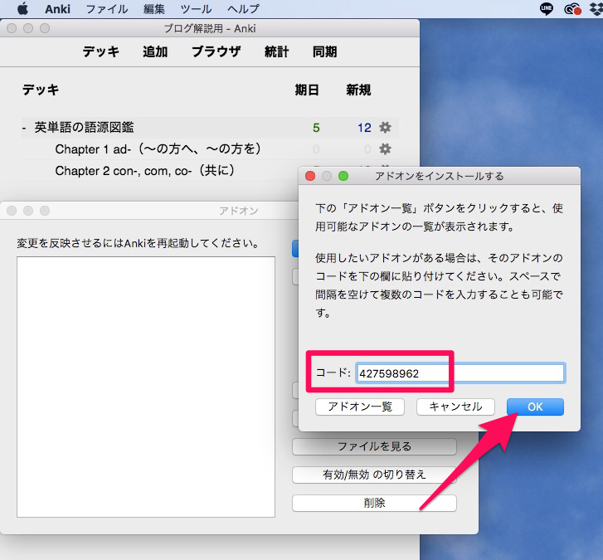Click the Creative Cloud menu bar icon
The width and height of the screenshot is (603, 560).
[572, 9]
